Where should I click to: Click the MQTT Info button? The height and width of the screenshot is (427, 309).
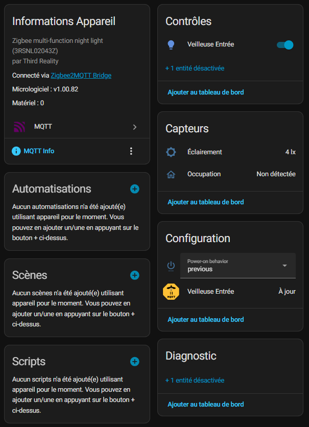[34, 151]
